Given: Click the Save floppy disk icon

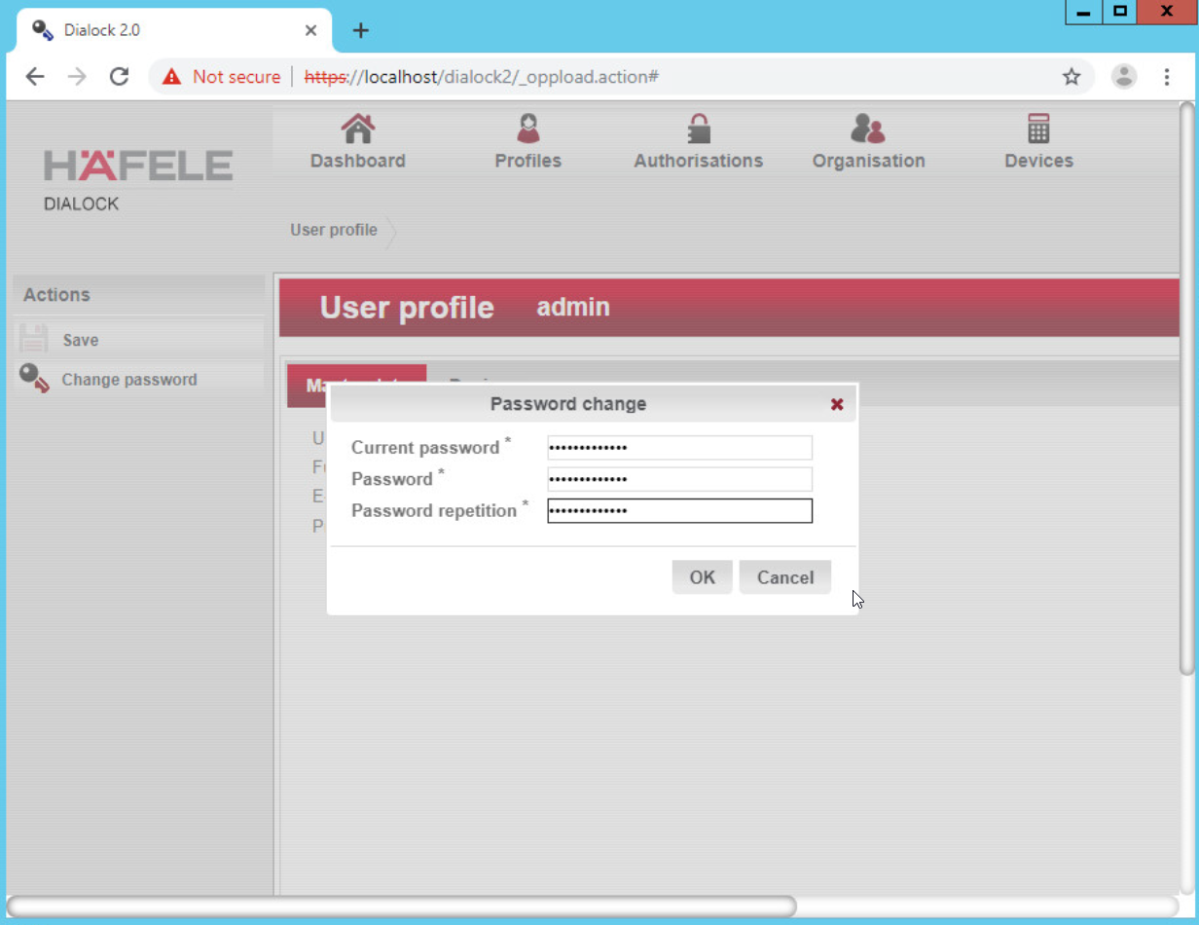Looking at the screenshot, I should point(34,340).
